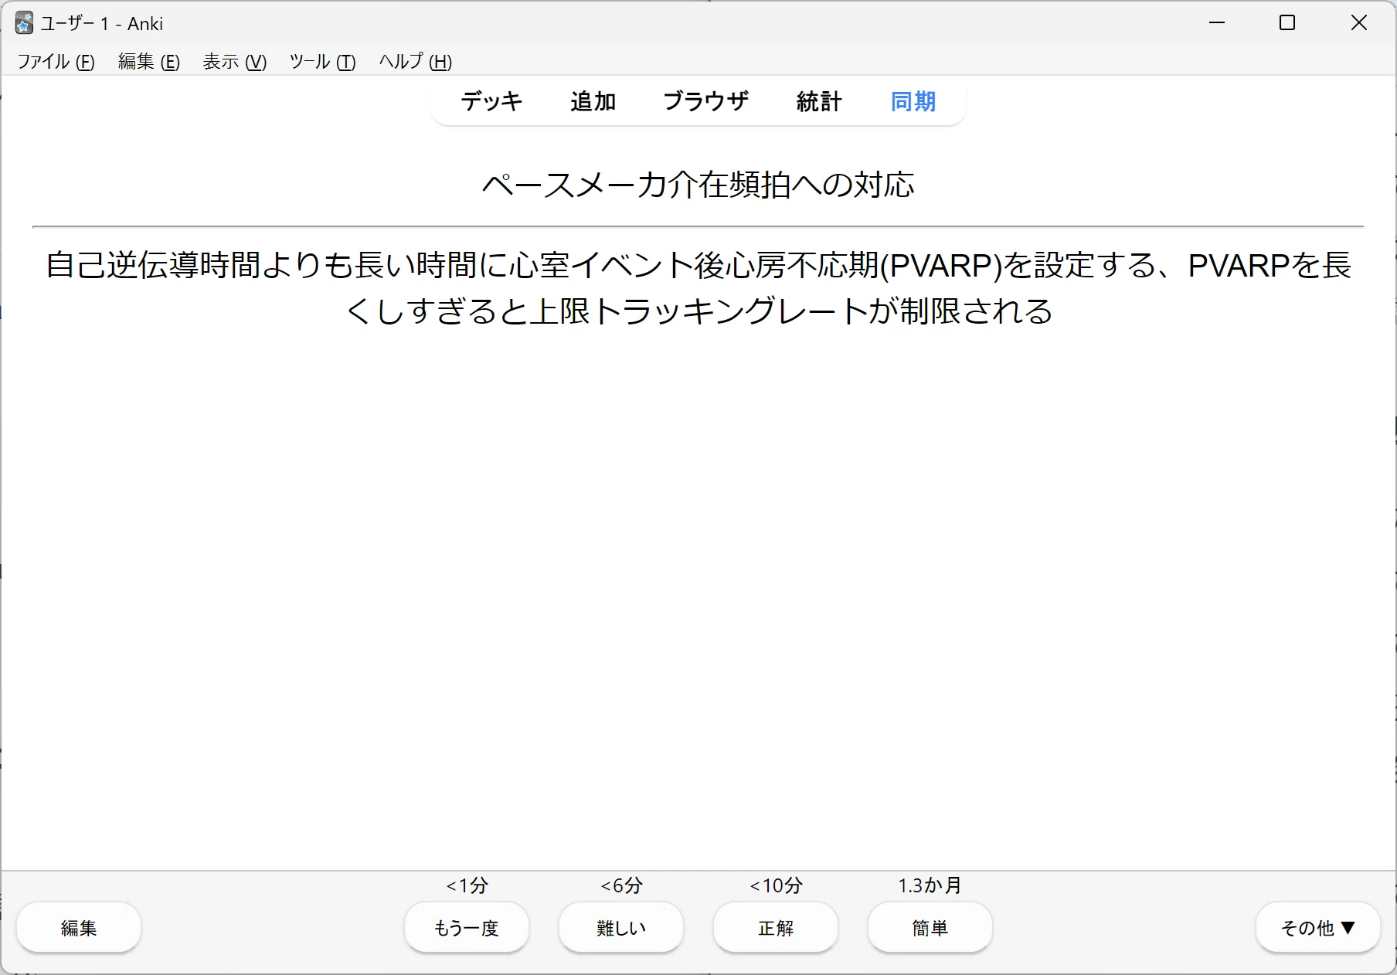Screen dimensions: 1397x975
Task: Start syncing with 同期
Action: pos(913,101)
